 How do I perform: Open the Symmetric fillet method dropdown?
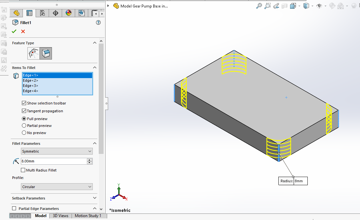click(x=57, y=151)
